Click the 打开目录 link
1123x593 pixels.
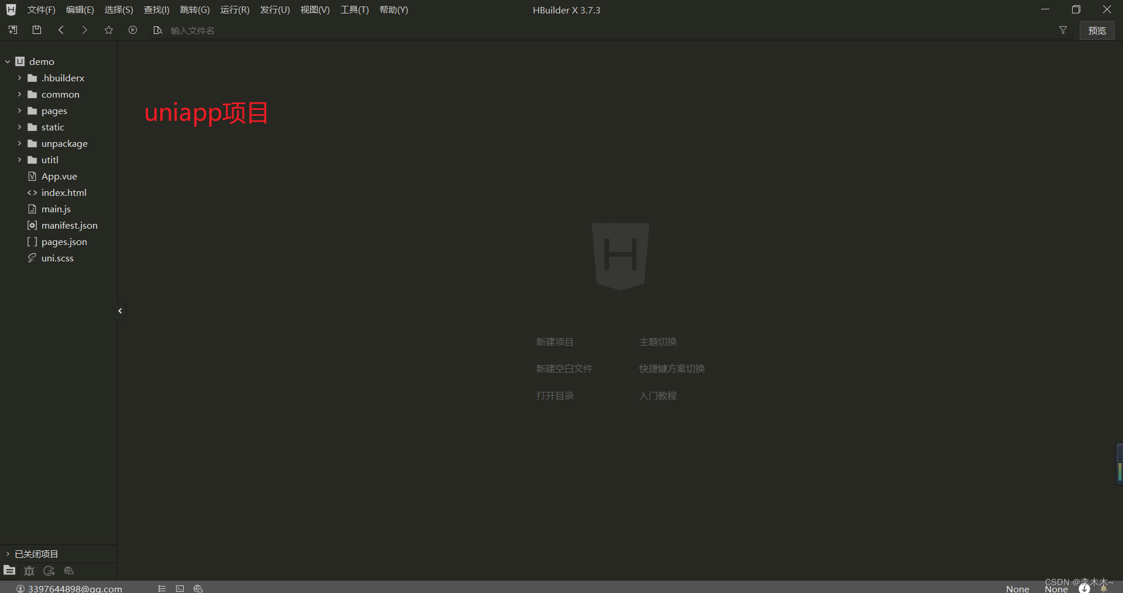554,395
